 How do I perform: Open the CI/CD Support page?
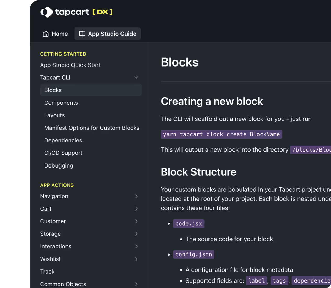(63, 153)
